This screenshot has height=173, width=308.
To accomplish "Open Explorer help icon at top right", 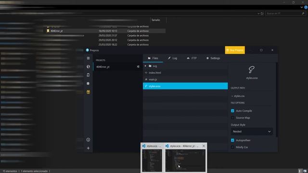I will click(x=306, y=7).
